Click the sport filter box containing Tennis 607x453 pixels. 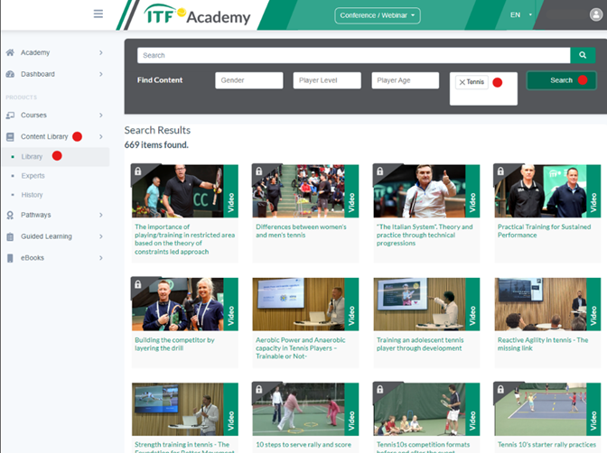tap(483, 88)
